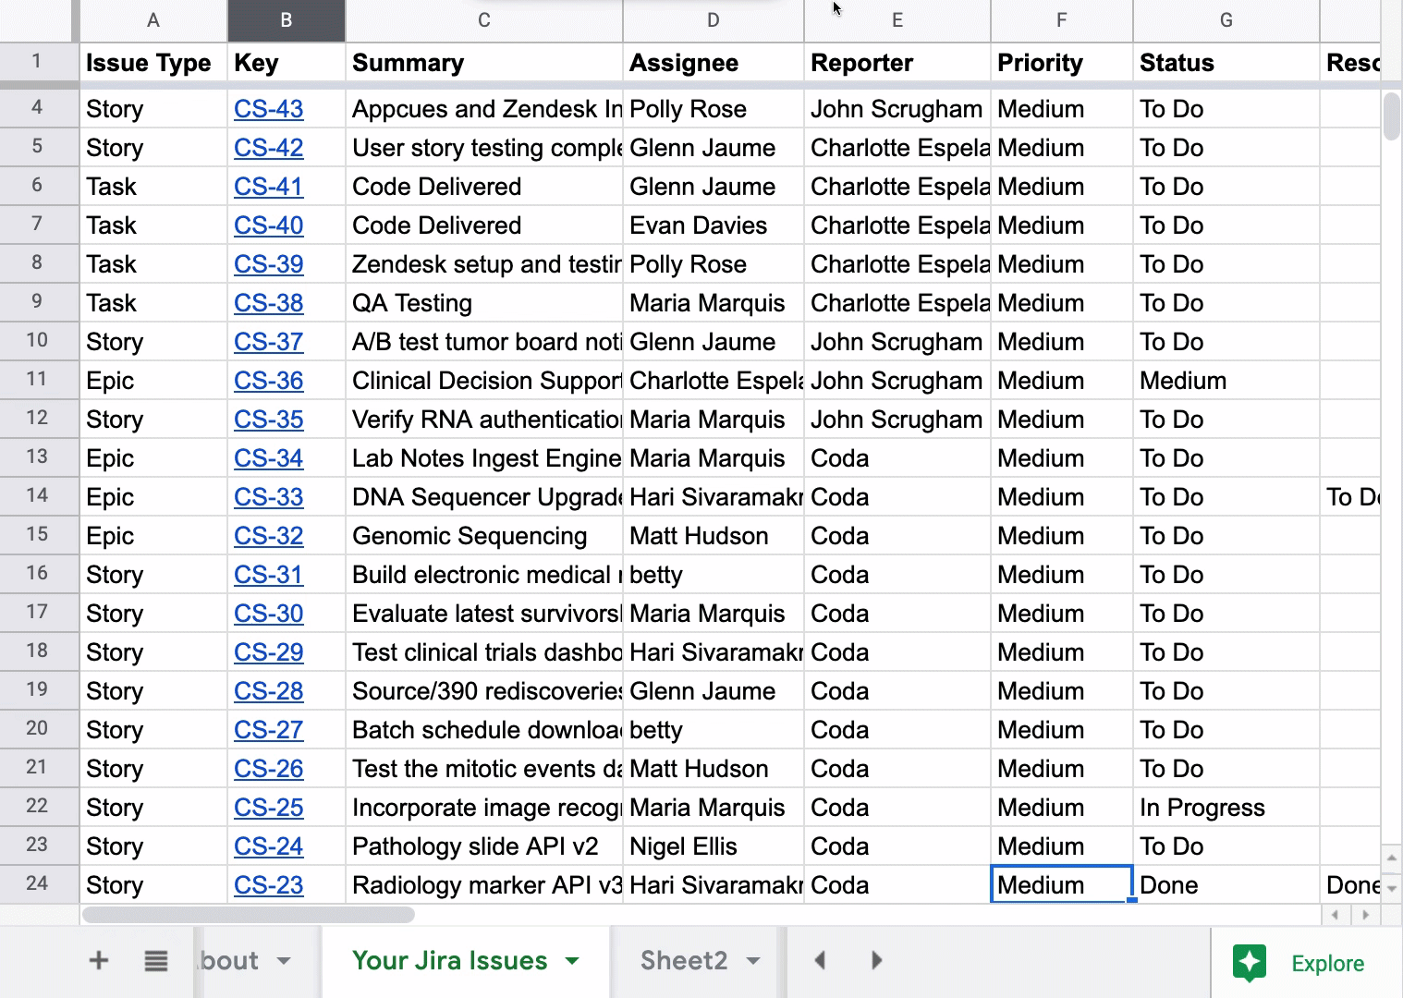1403x998 pixels.
Task: Expand the About tab dropdown arrow
Action: pos(284,961)
